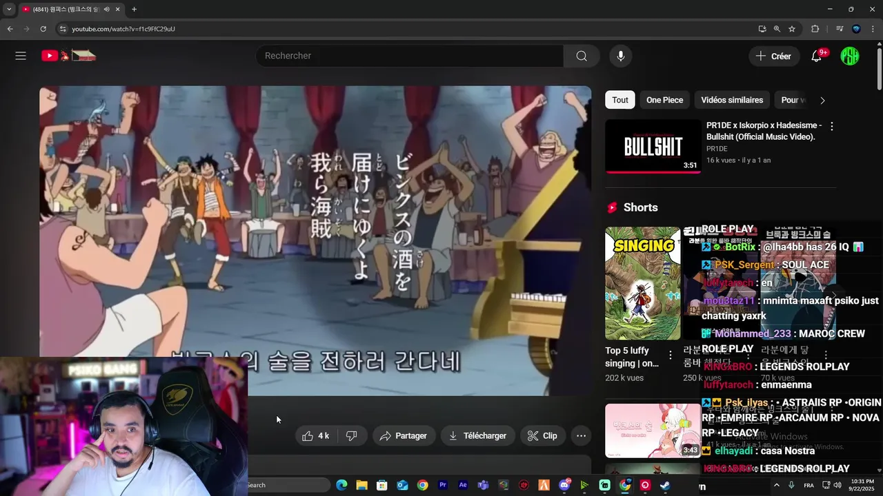Image resolution: width=883 pixels, height=496 pixels.
Task: Open Microsoft Edge from taskbar
Action: pyautogui.click(x=341, y=485)
